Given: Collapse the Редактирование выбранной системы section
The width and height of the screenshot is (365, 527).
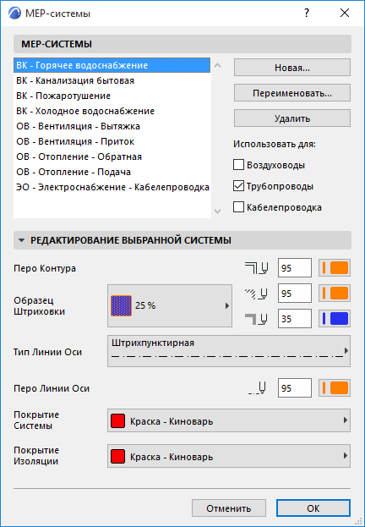Looking at the screenshot, I should tap(22, 240).
